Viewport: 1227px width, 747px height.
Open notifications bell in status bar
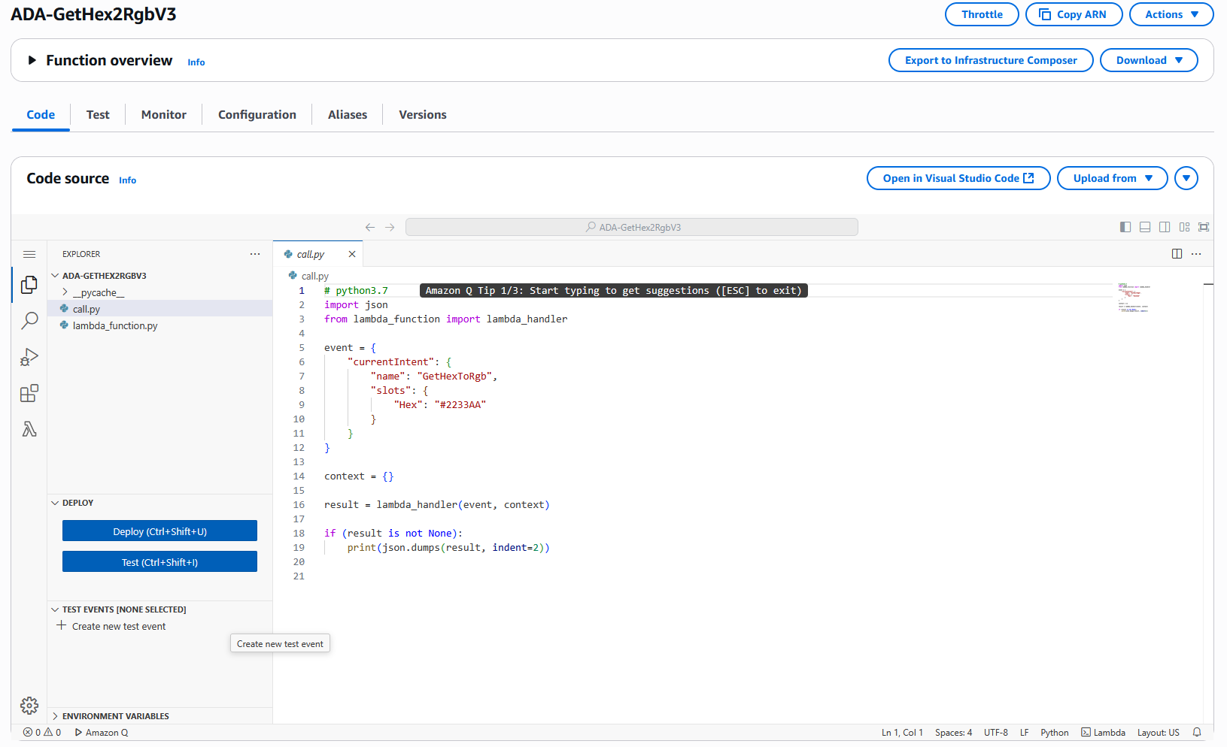click(x=1197, y=732)
